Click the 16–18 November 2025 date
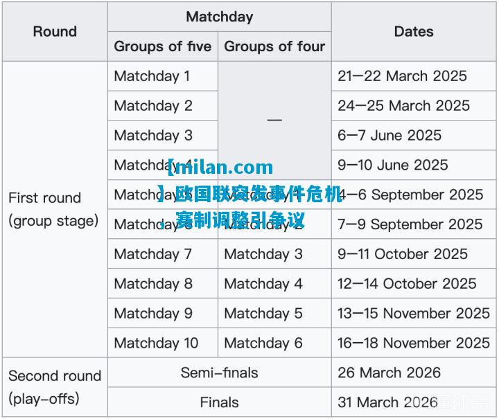This screenshot has height=419, width=499. tap(414, 343)
